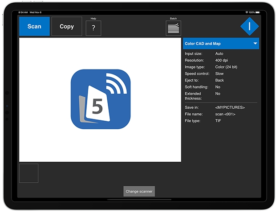
Task: Toggle the Extended thickness No setting
Action: point(218,94)
